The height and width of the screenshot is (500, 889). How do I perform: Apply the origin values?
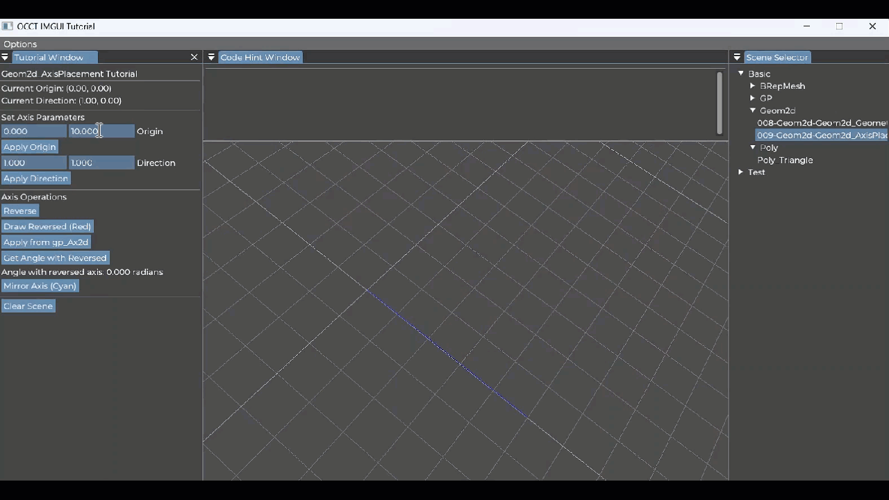[x=29, y=147]
